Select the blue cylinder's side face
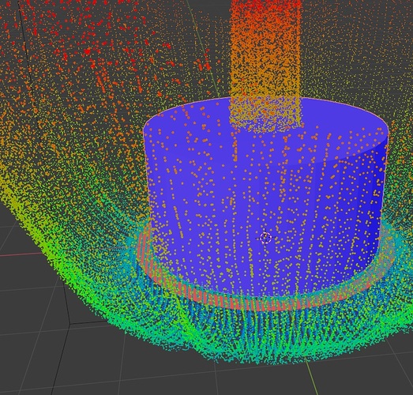413x395 pixels. [x=264, y=211]
